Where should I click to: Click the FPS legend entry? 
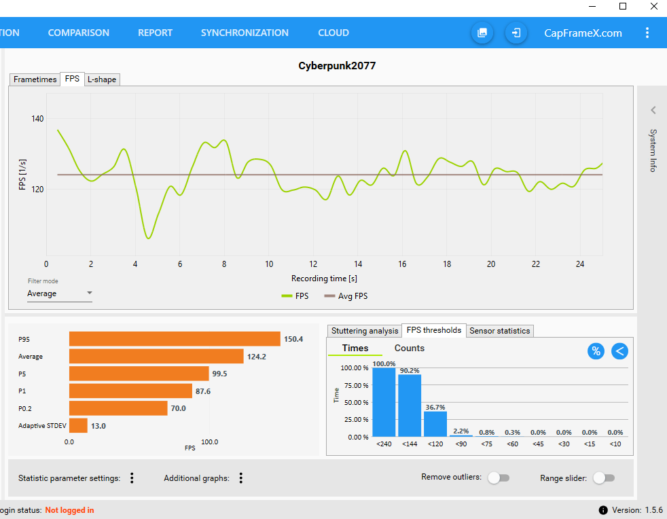(295, 296)
